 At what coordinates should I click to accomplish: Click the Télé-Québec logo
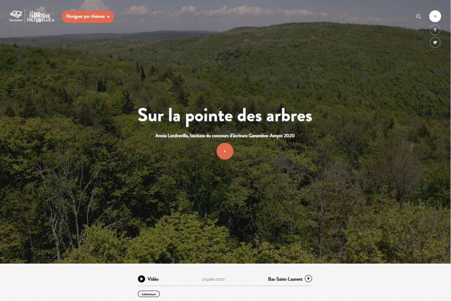16,16
